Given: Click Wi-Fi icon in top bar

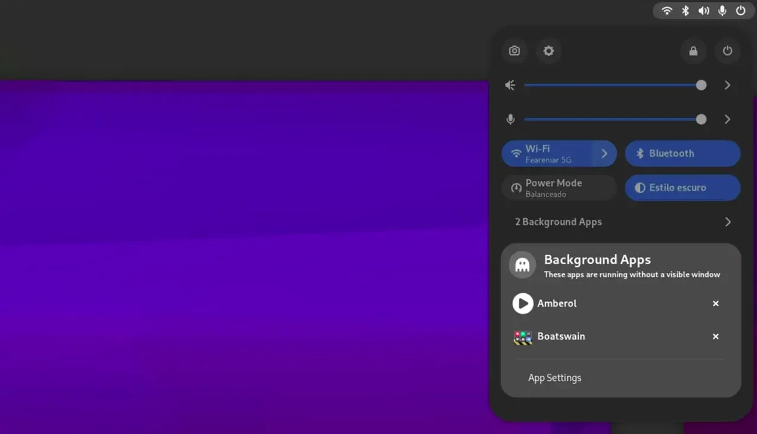Looking at the screenshot, I should tap(667, 11).
